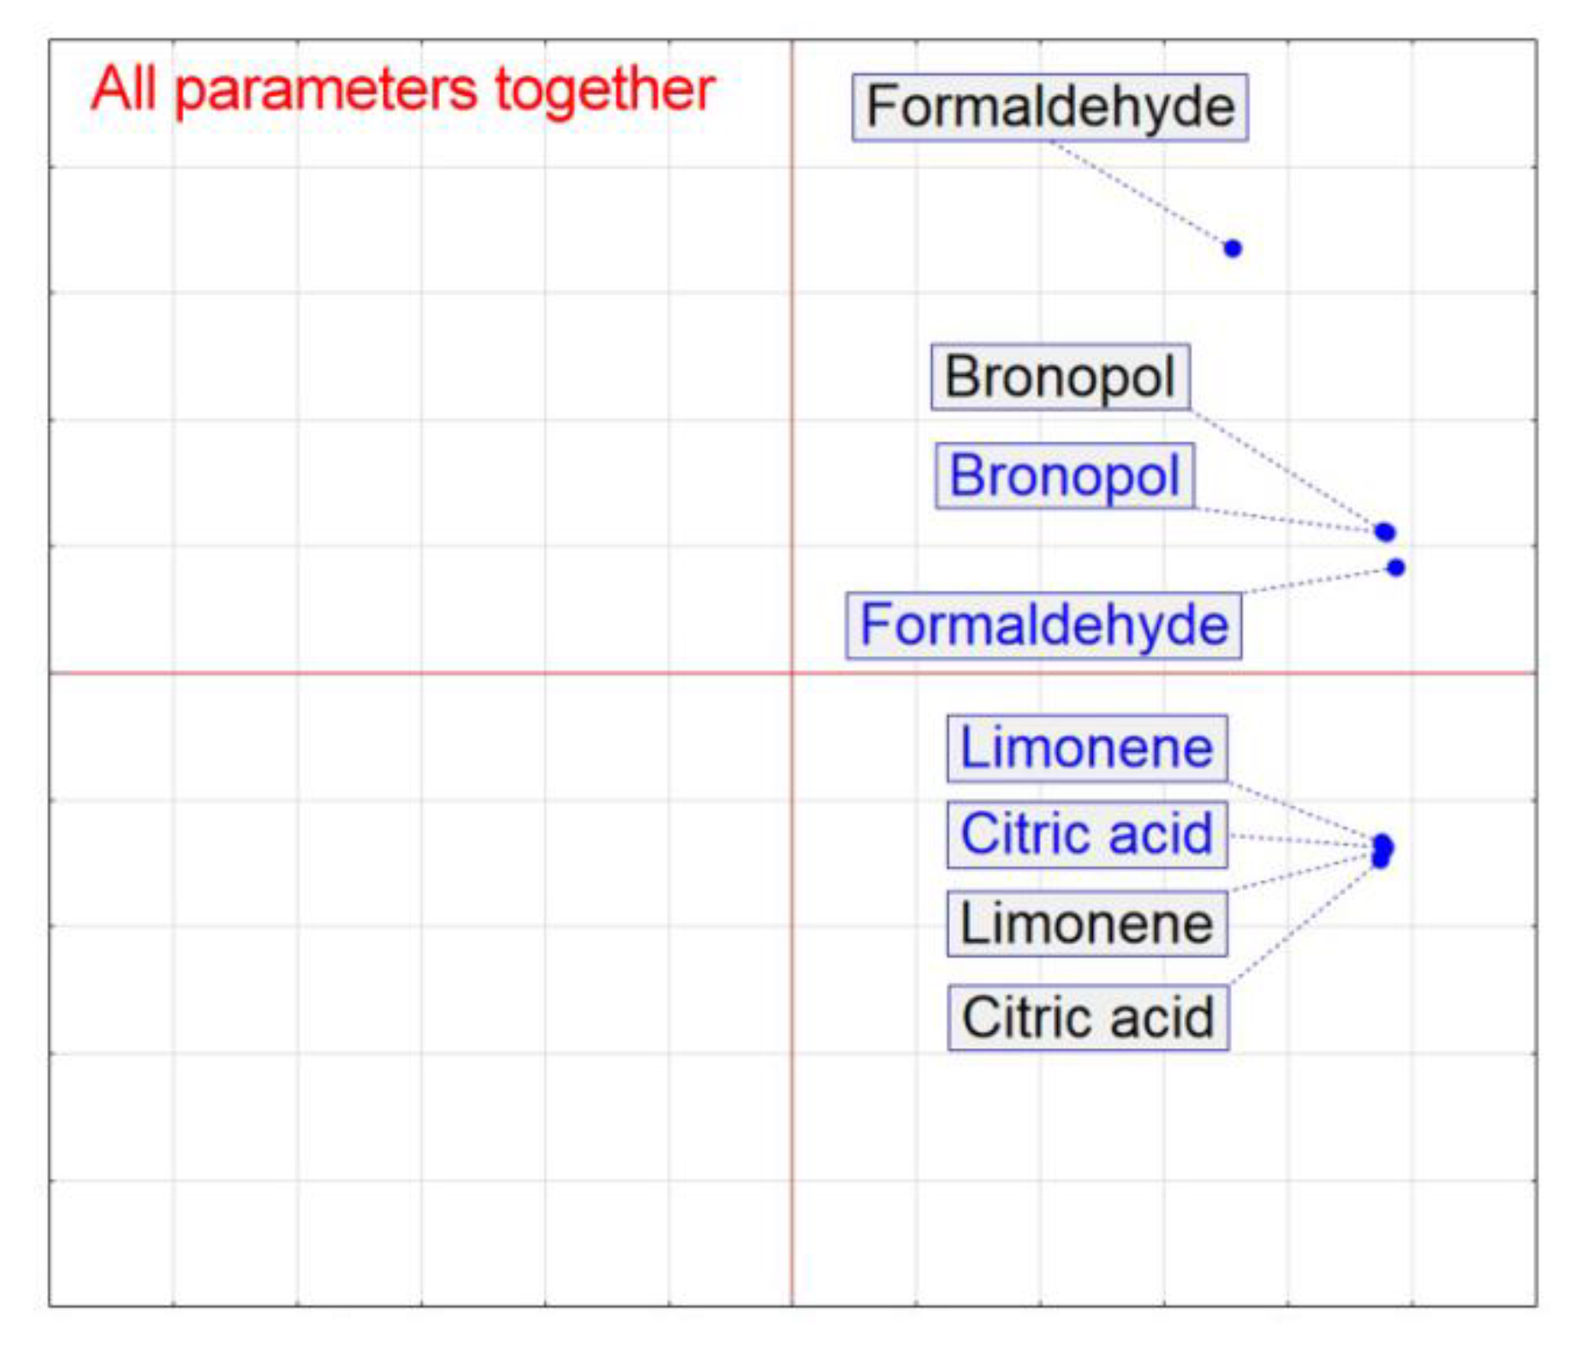The width and height of the screenshot is (1575, 1350).
Task: Click the black Limonene label box
Action: (1086, 924)
